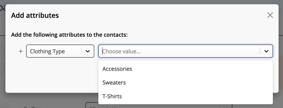Viewport: 283px width, 108px height.
Task: Open the Clothing Type attribute selector
Action: tap(60, 51)
